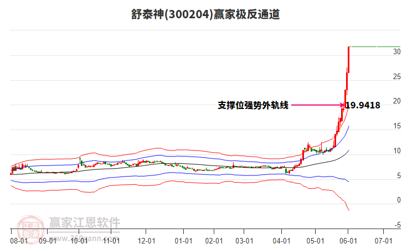Click the 10-01 date axis label
The image size is (402, 249).
(x=79, y=241)
